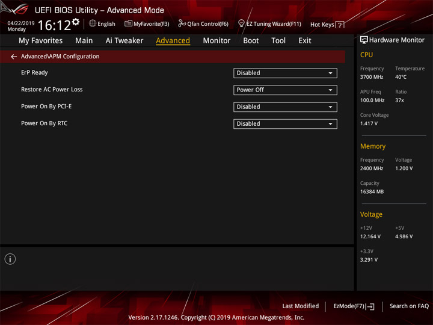This screenshot has height=325, width=433.
Task: Switch to the Main tab
Action: [84, 41]
